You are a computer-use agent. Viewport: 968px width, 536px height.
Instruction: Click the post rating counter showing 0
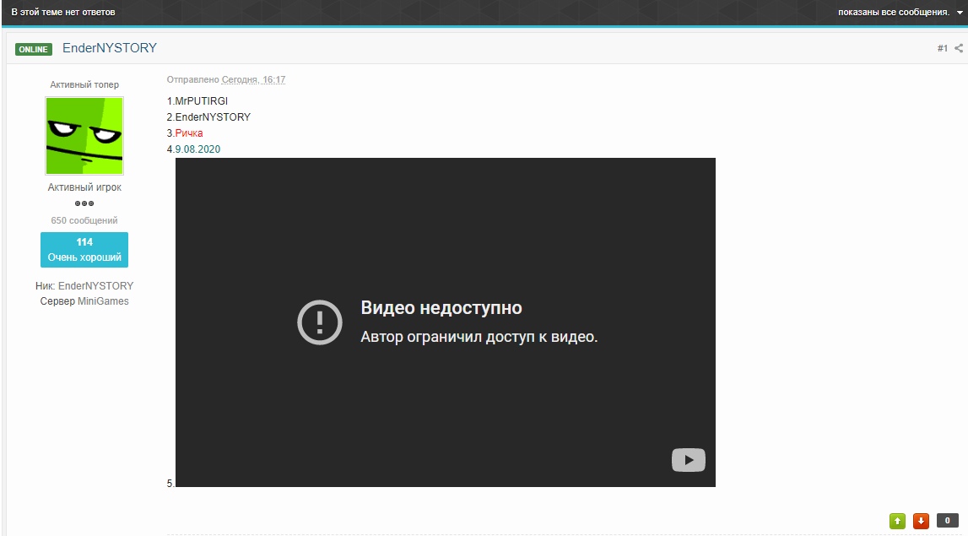[x=947, y=521]
